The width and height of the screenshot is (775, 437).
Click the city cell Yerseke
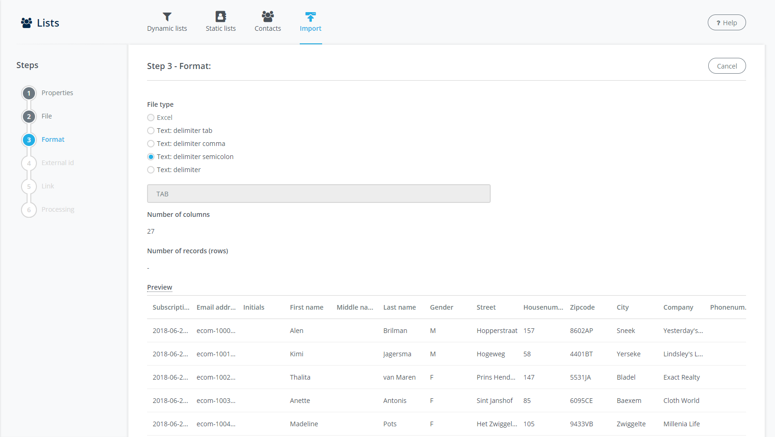(628, 354)
